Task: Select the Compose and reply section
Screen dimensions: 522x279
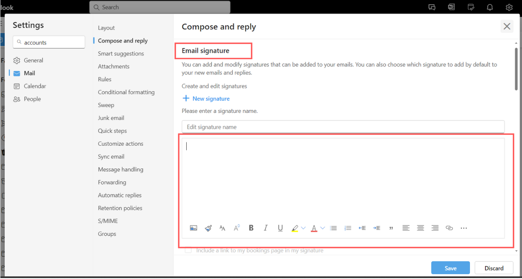Action: [123, 41]
